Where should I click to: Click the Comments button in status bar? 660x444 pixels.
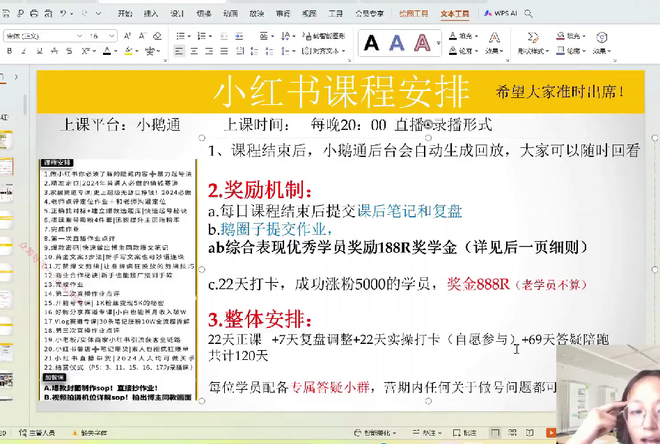464,433
